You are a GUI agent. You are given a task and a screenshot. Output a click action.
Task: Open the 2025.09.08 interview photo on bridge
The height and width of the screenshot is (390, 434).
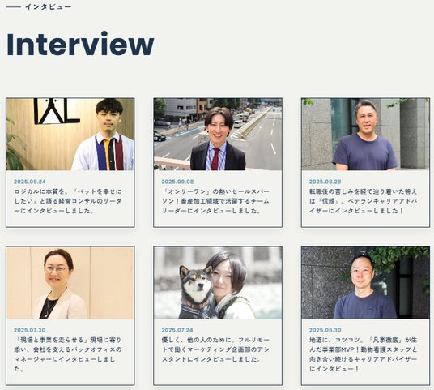(218, 134)
